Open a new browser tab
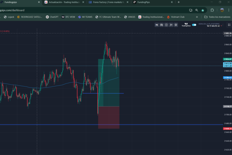Image resolution: width=232 pixels, height=155 pixels. [179, 2]
